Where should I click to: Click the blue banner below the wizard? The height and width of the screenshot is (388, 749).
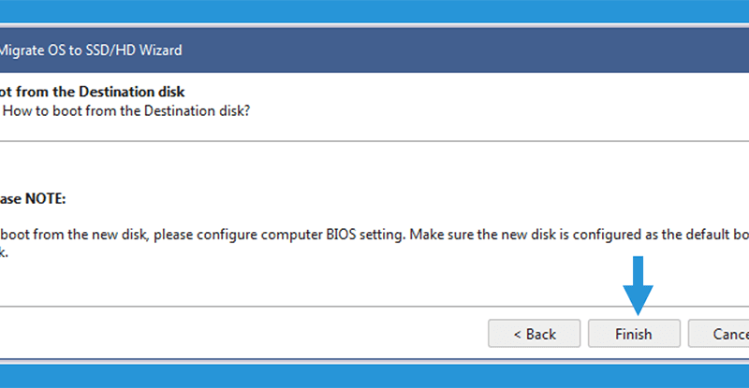tap(374, 376)
